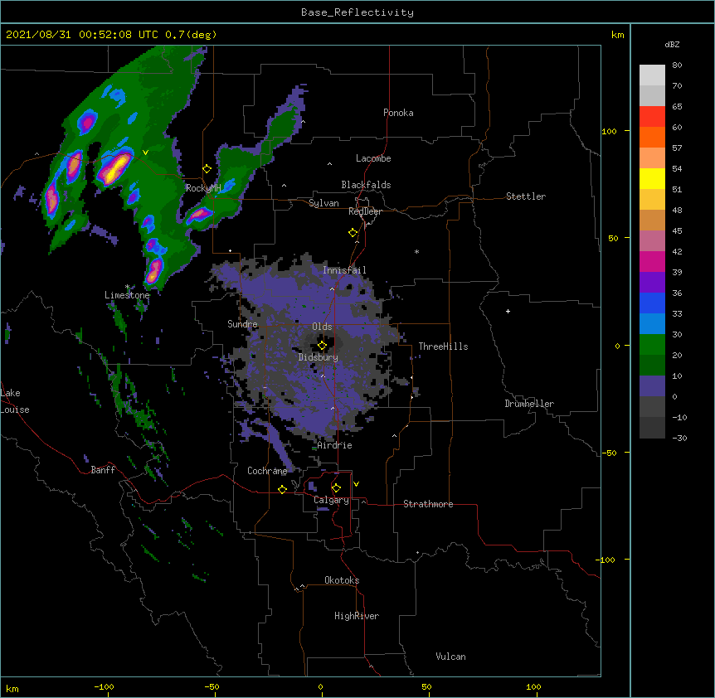Pick the slate blue 0-10 legend swatch
This screenshot has height=698, width=715.
pos(652,386)
